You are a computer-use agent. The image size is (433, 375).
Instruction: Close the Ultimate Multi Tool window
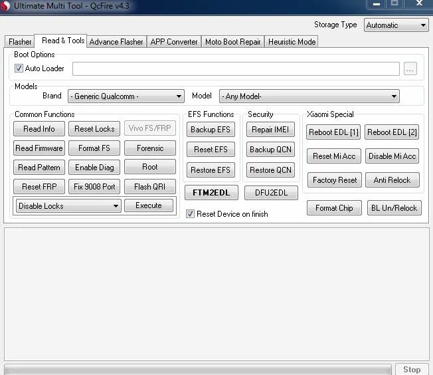(419, 3)
